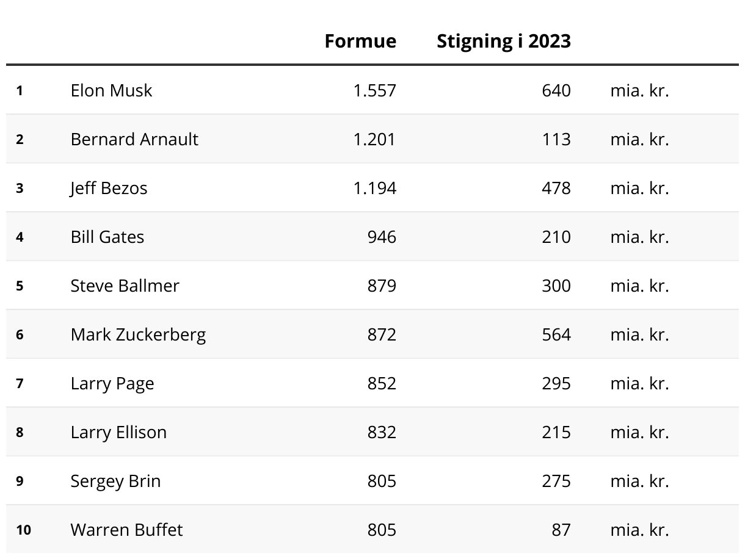
Task: Click Elon Musk's fortune value 1.557
Action: pyautogui.click(x=374, y=90)
